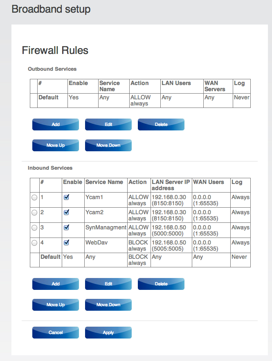This screenshot has width=272, height=361.
Task: Click Delete under Outbound Services
Action: click(x=161, y=124)
